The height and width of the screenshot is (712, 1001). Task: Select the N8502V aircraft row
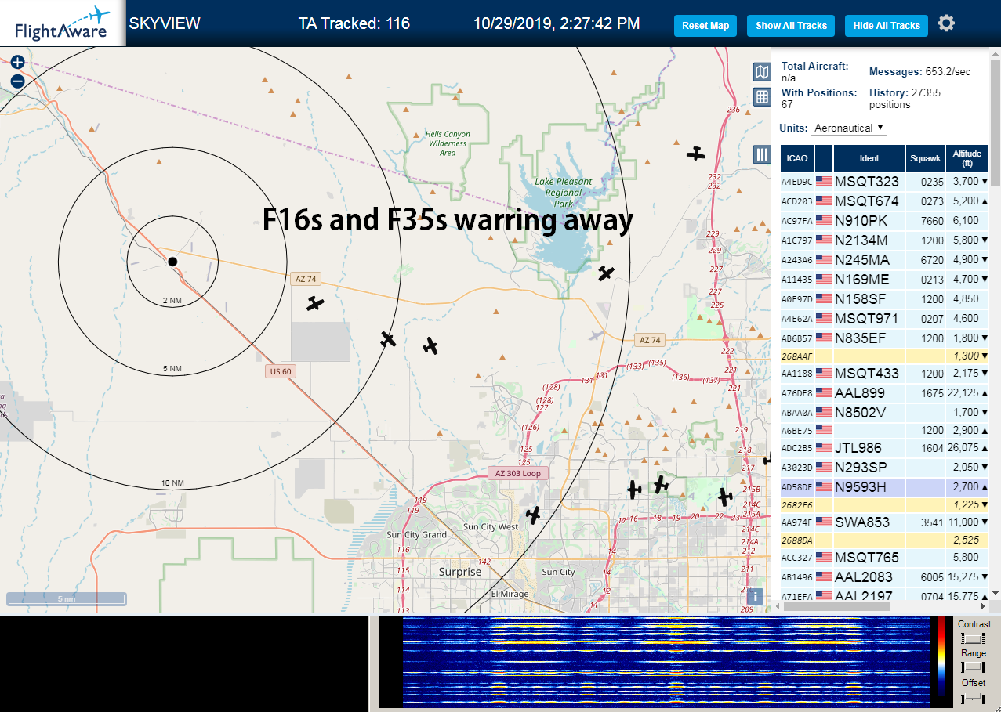(x=885, y=412)
